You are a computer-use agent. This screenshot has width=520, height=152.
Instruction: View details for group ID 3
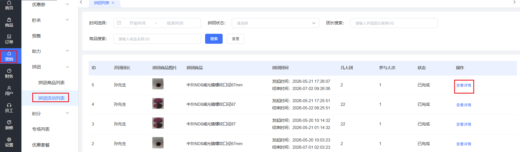click(464, 124)
